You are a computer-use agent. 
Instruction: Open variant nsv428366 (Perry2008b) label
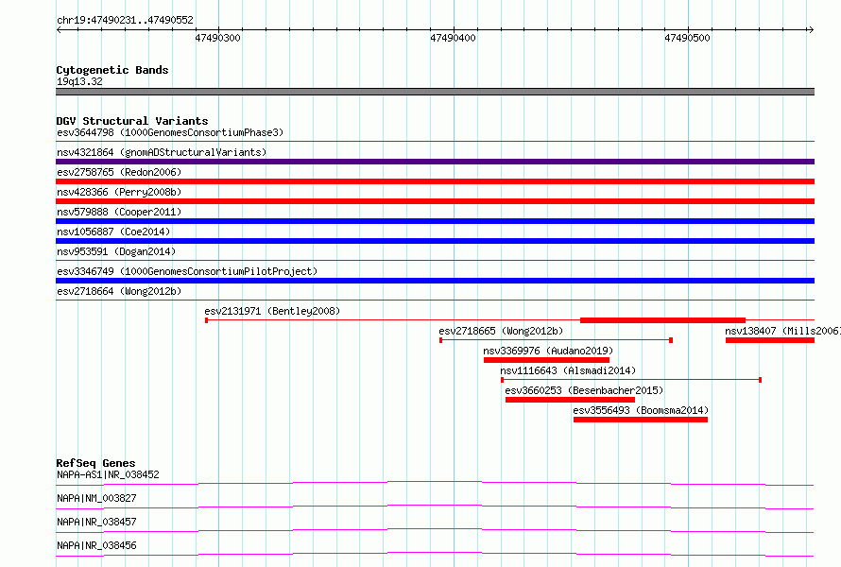pyautogui.click(x=119, y=192)
